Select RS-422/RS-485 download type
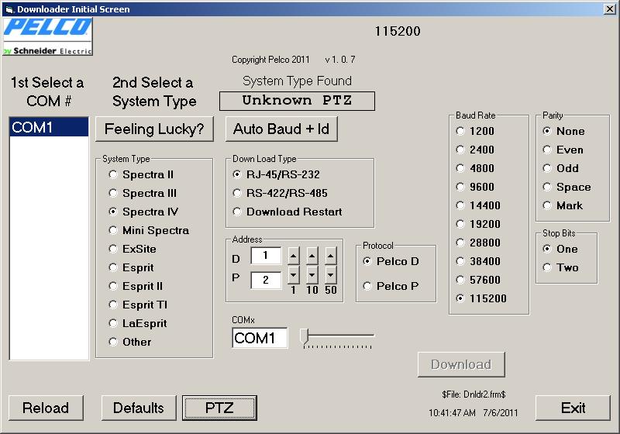Image resolution: width=620 pixels, height=434 pixels. tap(281, 193)
